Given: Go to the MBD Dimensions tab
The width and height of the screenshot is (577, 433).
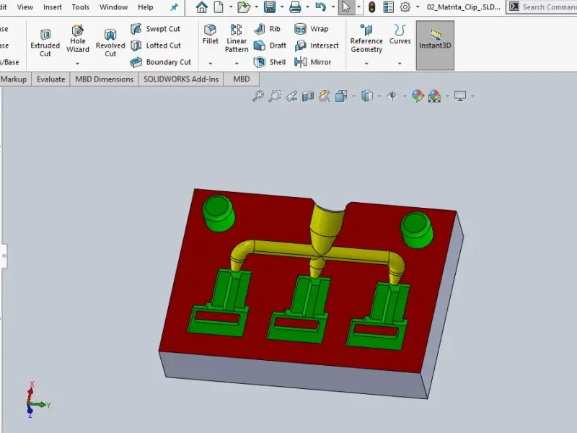Looking at the screenshot, I should (104, 79).
